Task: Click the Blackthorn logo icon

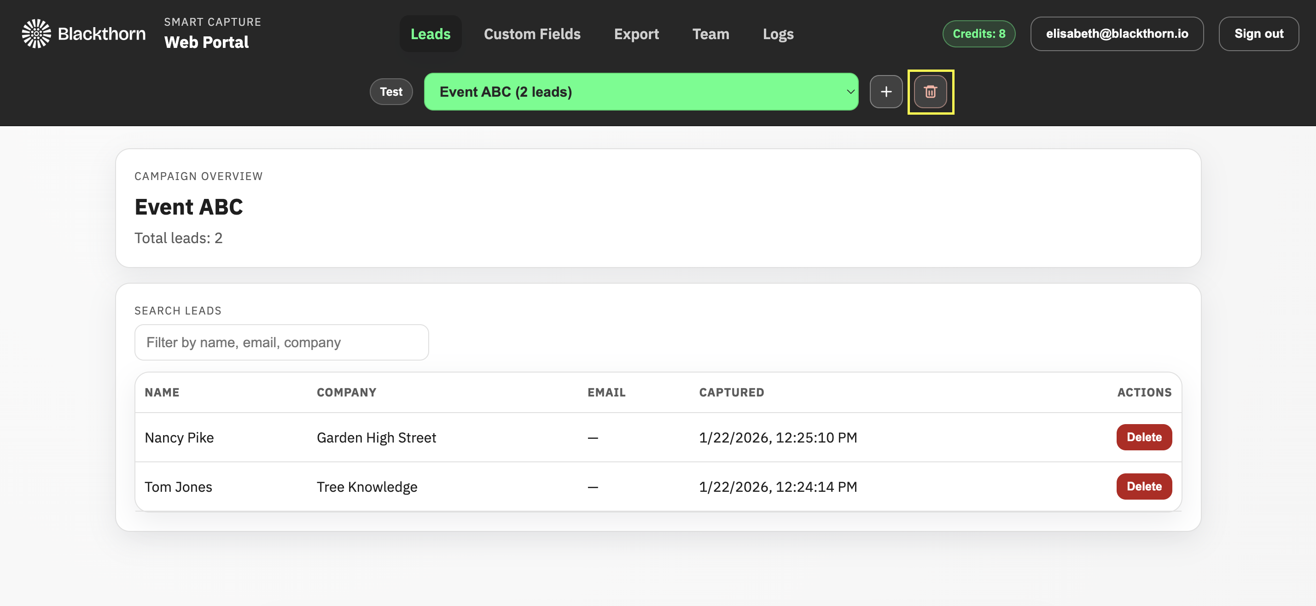Action: [36, 33]
